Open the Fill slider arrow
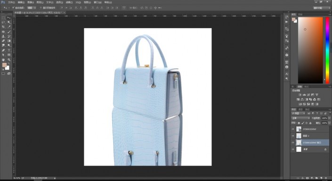The width and height of the screenshot is (332, 181). [329, 123]
